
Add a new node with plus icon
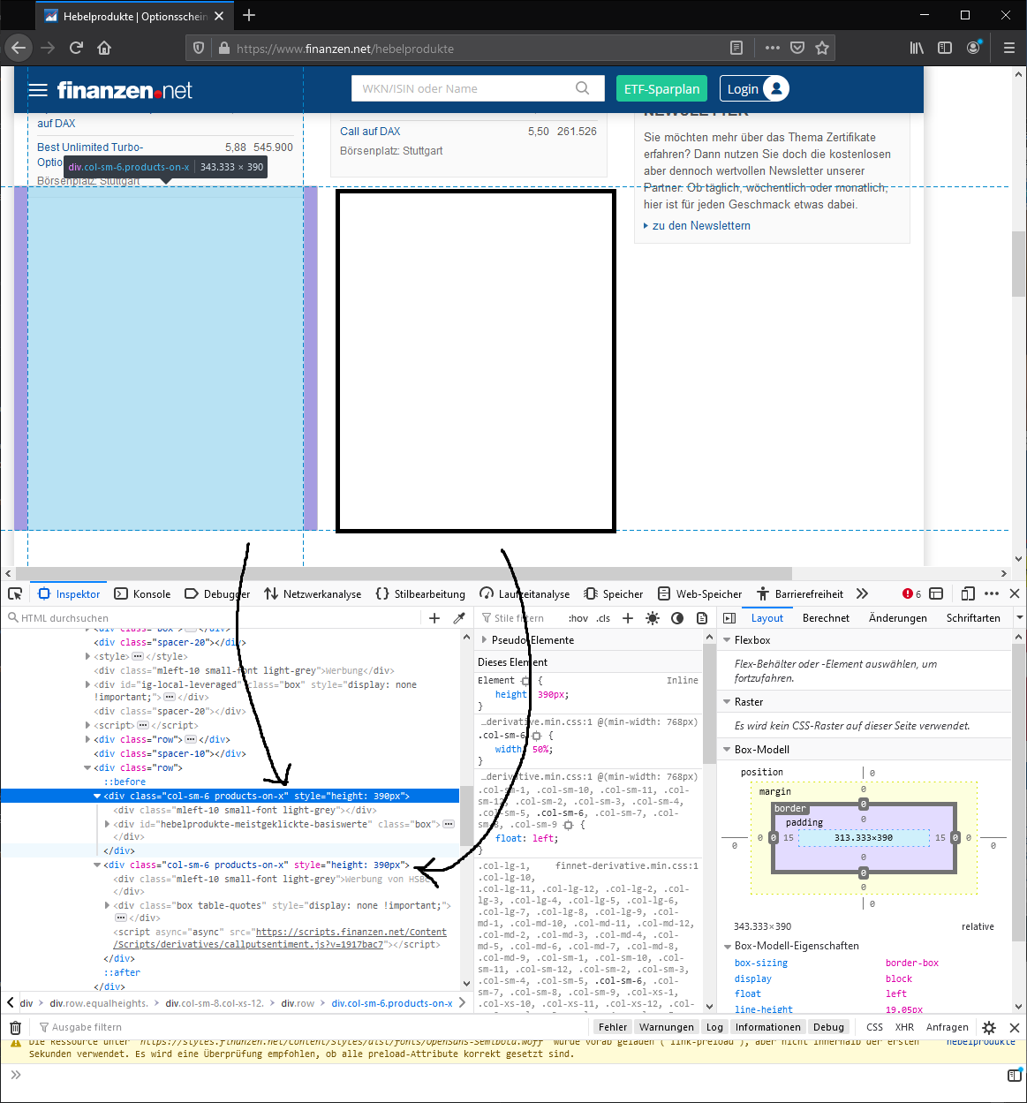(434, 618)
